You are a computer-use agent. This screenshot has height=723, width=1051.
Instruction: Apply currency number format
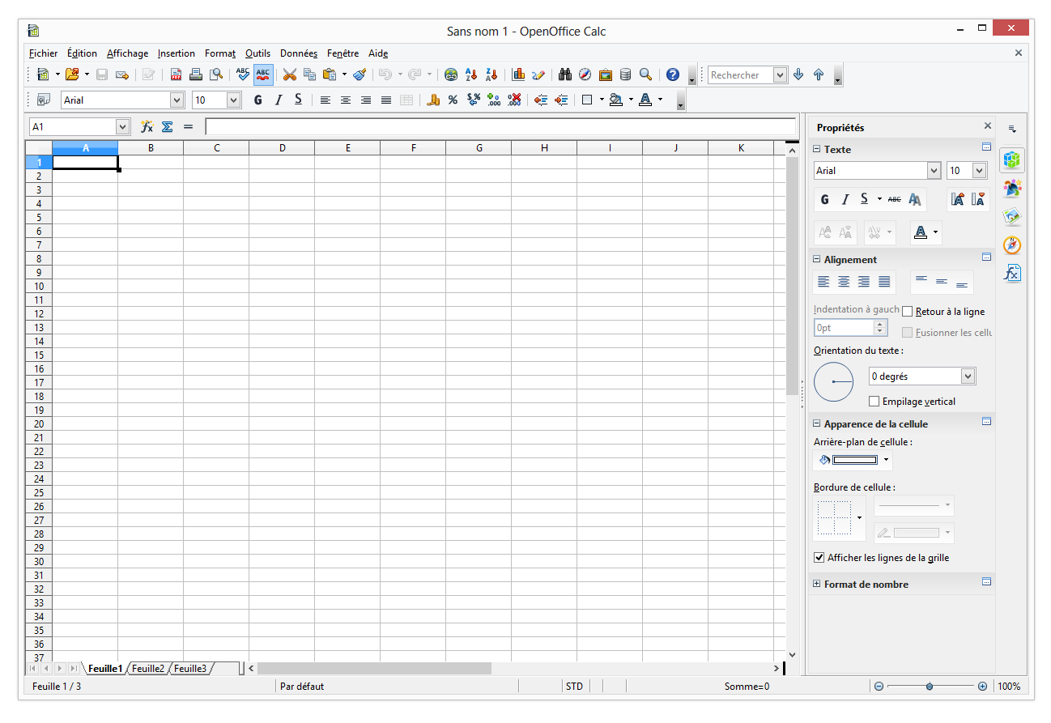click(433, 100)
